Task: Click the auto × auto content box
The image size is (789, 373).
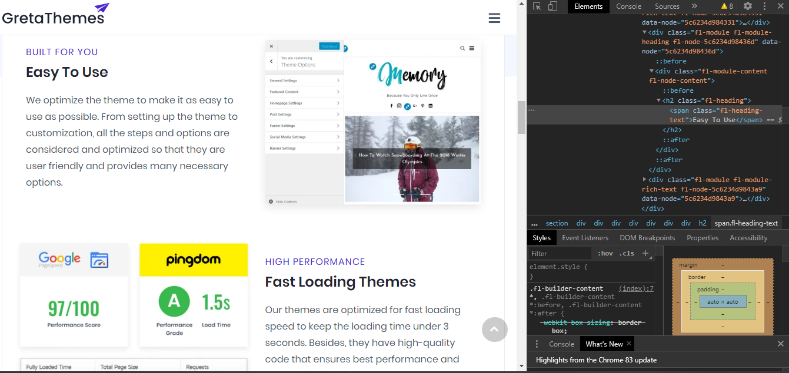Action: 723,302
